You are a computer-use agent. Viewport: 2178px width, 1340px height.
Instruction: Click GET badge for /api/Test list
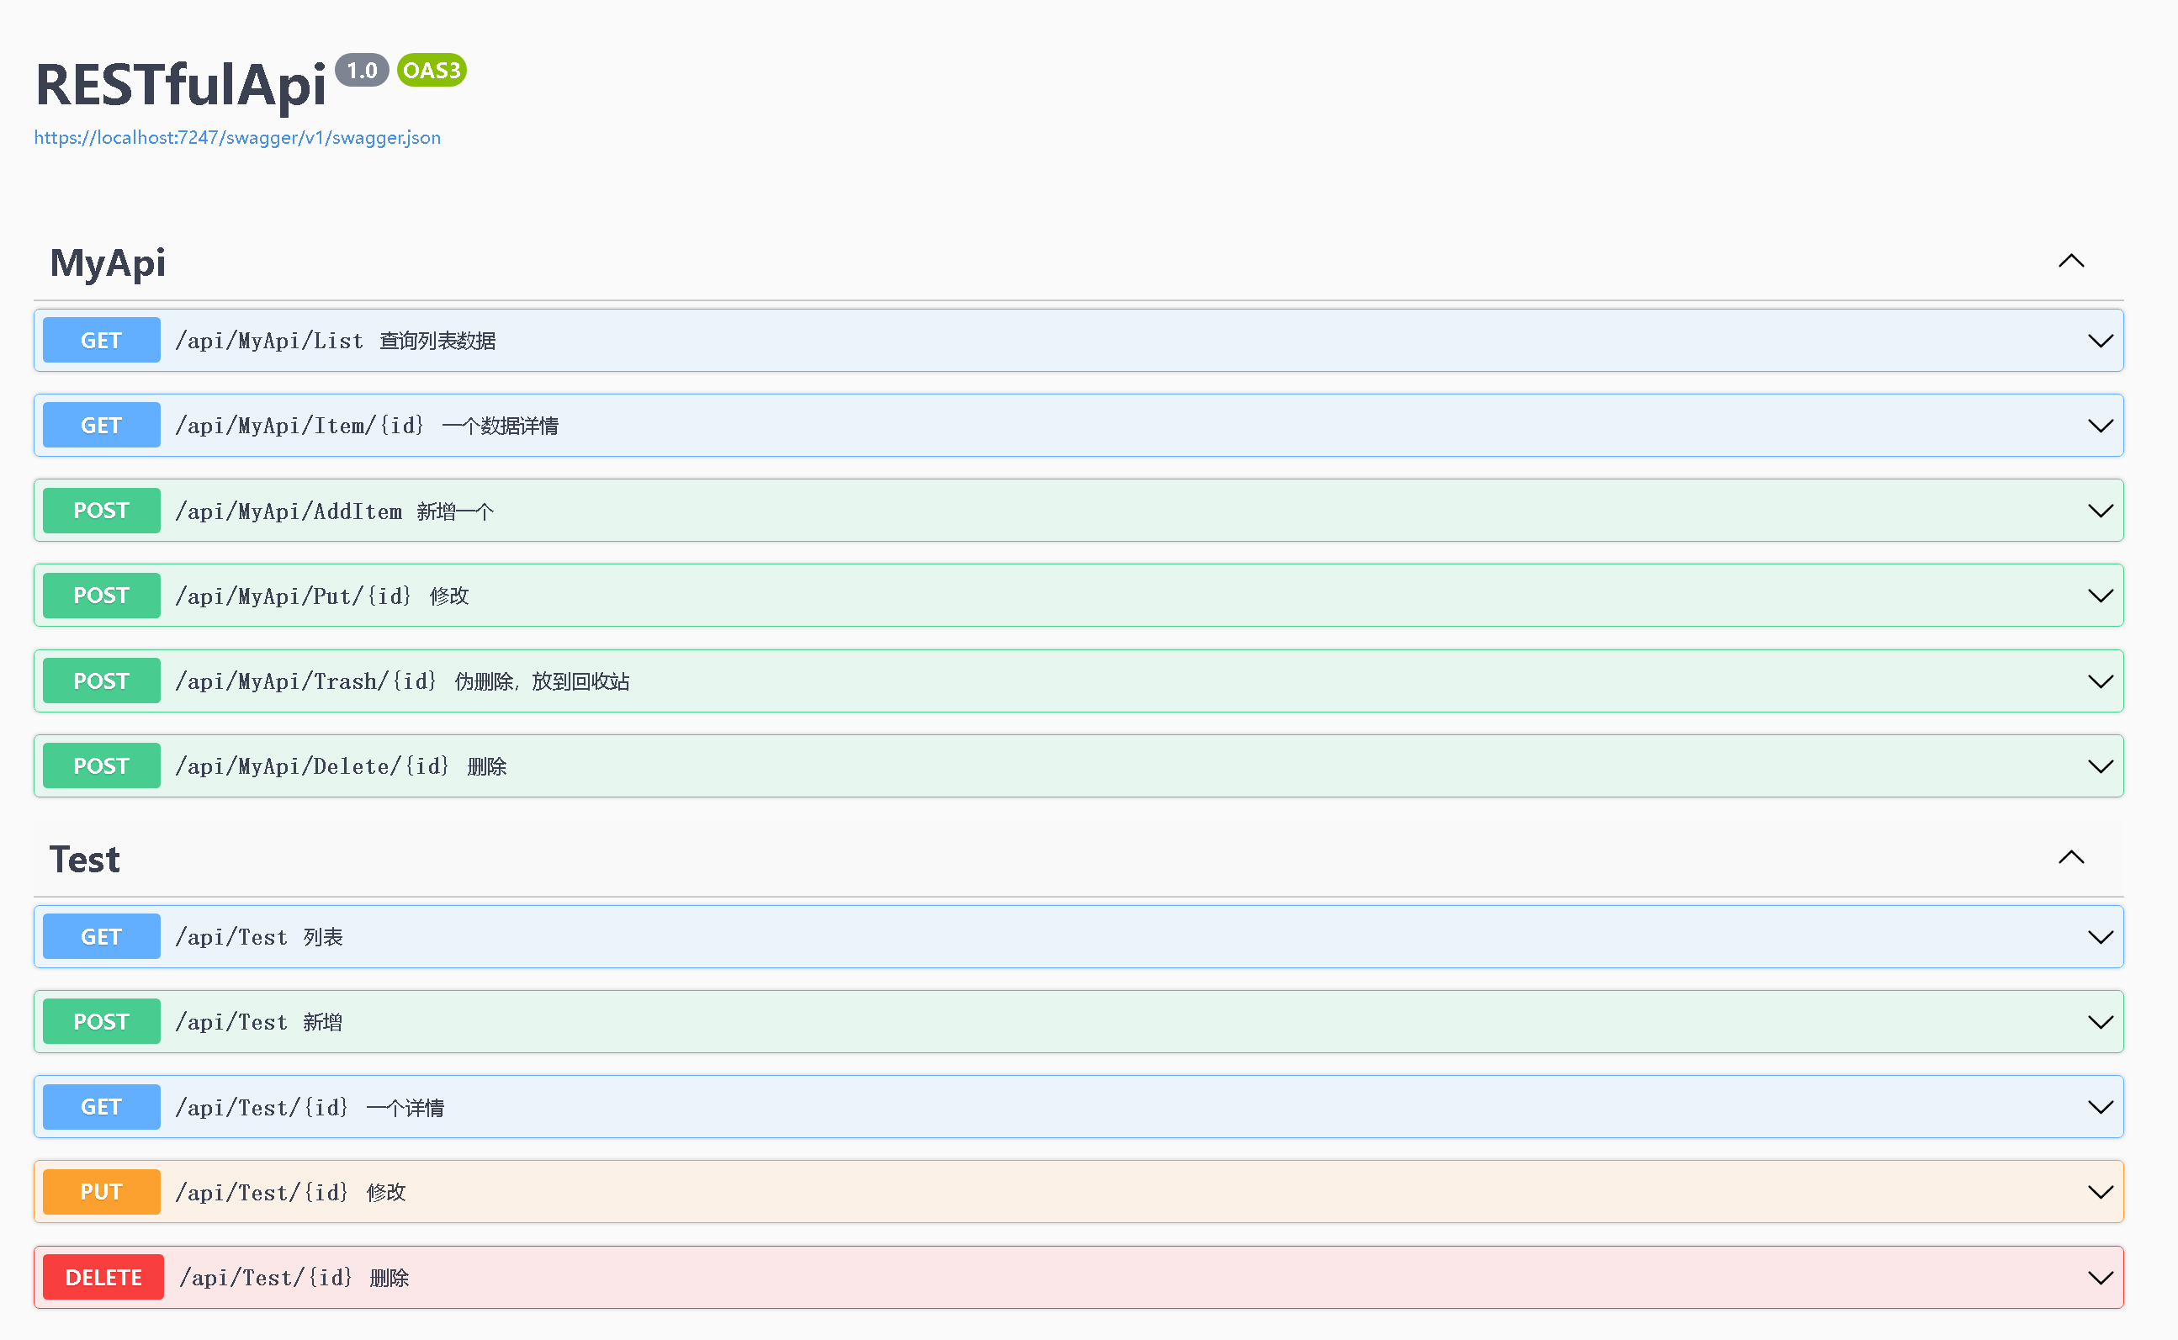[101, 937]
